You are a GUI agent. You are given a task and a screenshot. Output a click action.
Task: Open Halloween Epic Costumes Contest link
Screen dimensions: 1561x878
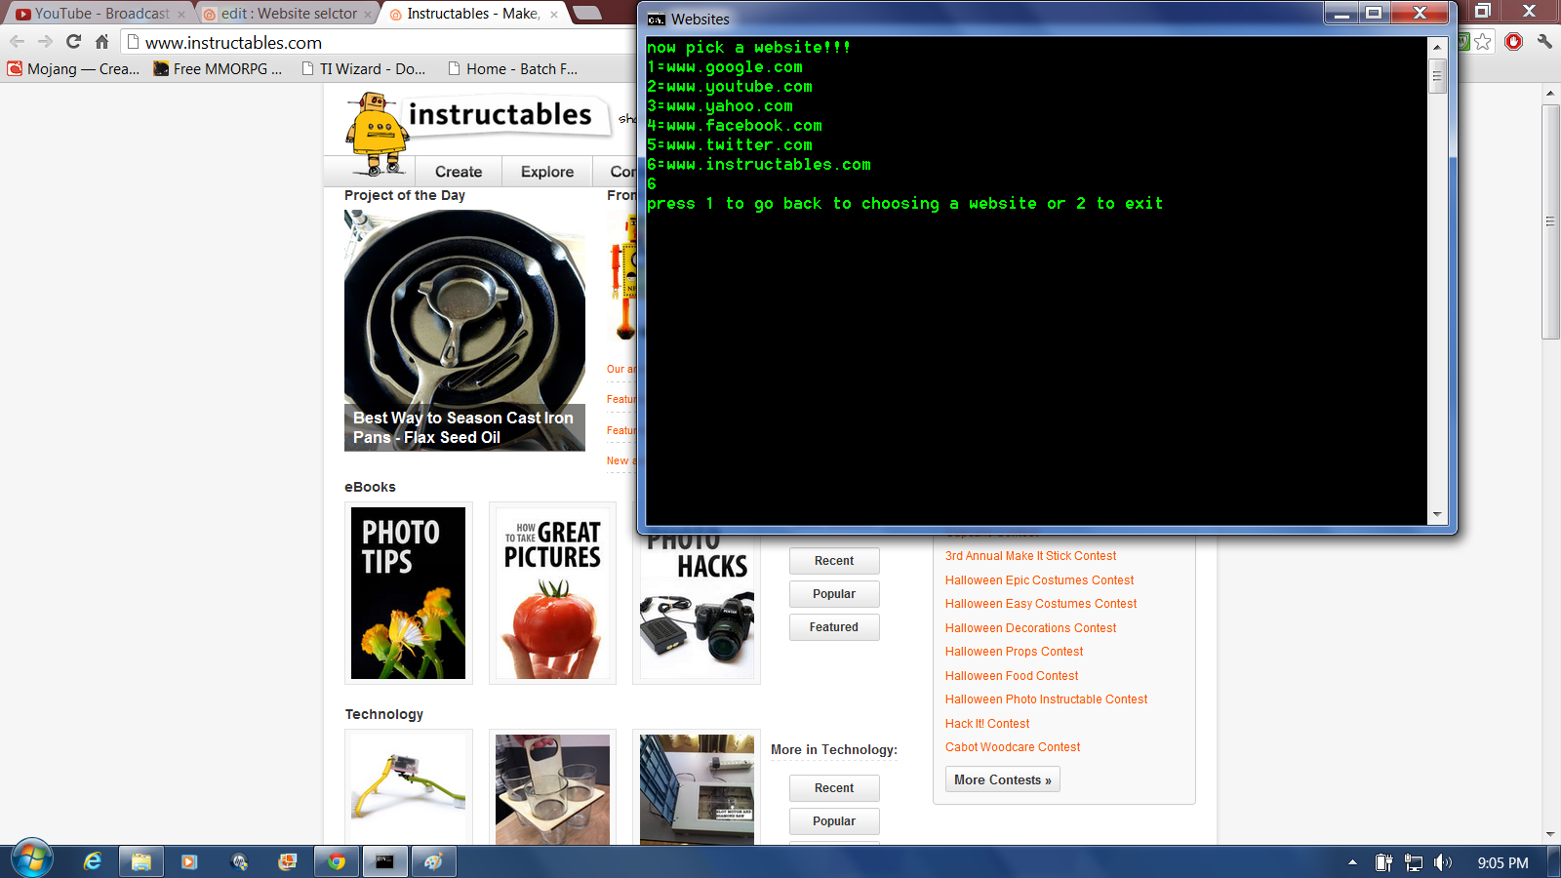point(1039,580)
